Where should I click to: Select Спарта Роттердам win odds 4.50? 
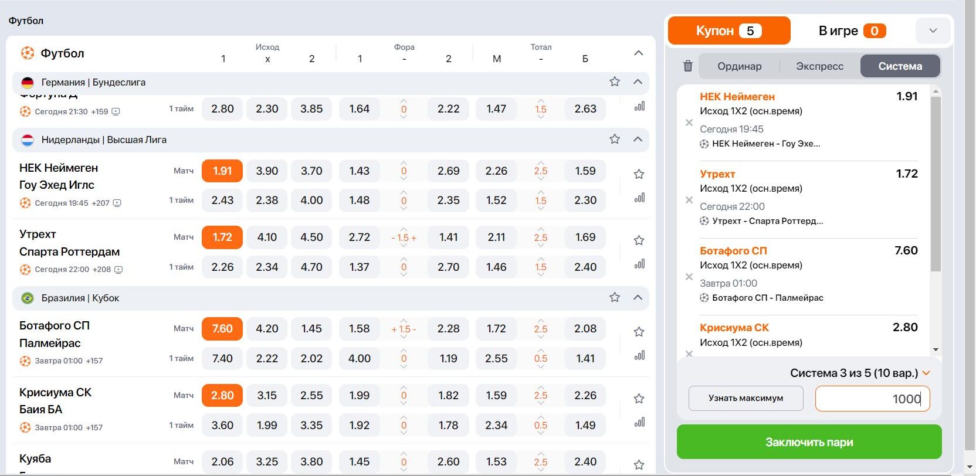[x=311, y=237]
